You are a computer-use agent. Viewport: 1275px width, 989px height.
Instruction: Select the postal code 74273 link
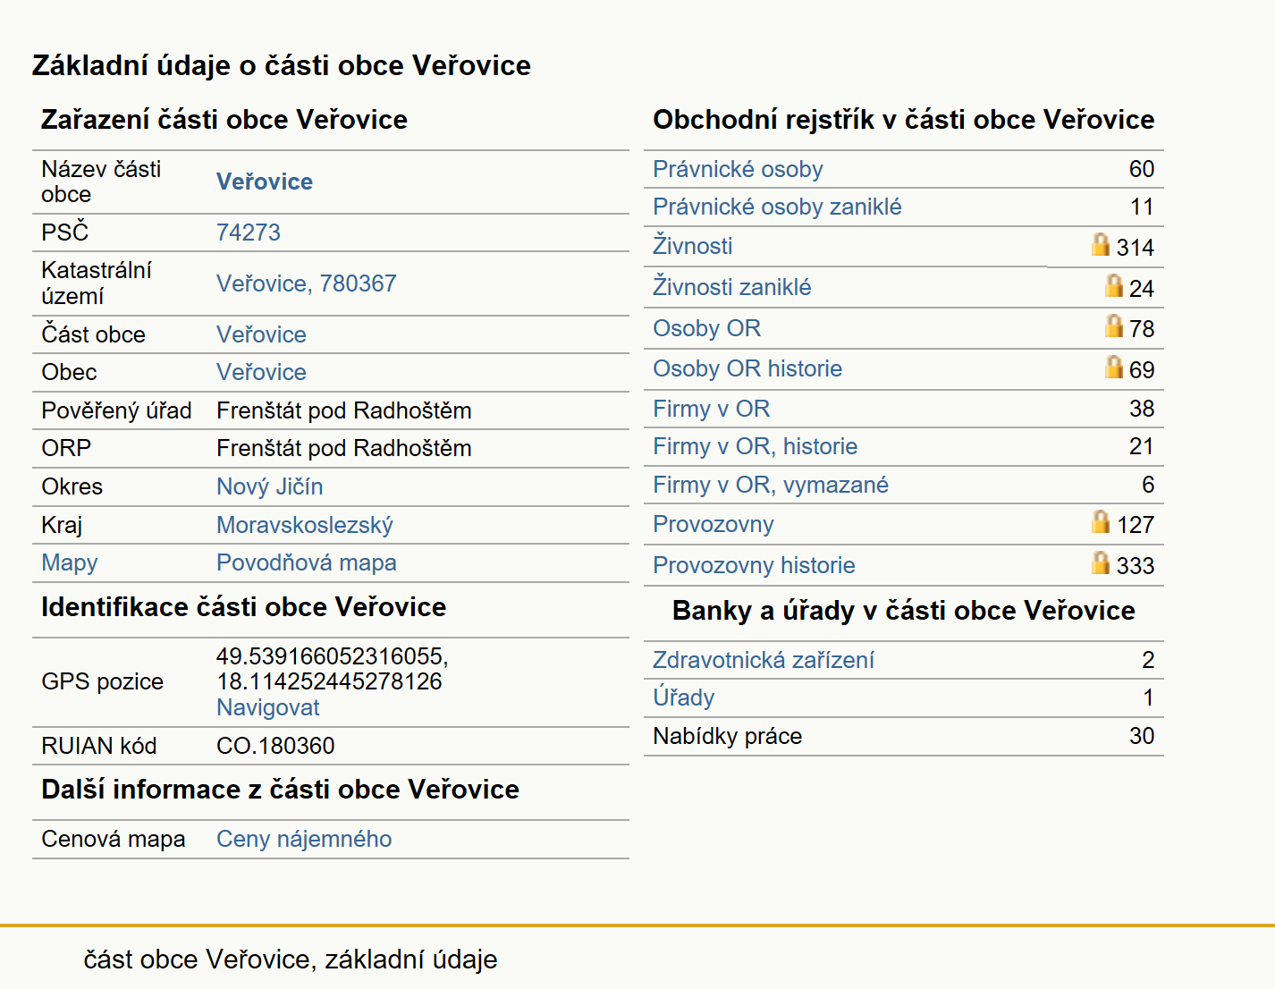pos(249,232)
